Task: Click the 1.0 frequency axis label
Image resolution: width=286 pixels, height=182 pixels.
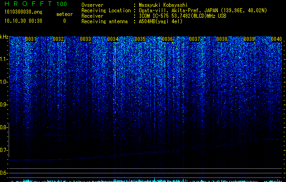Action: [4, 82]
